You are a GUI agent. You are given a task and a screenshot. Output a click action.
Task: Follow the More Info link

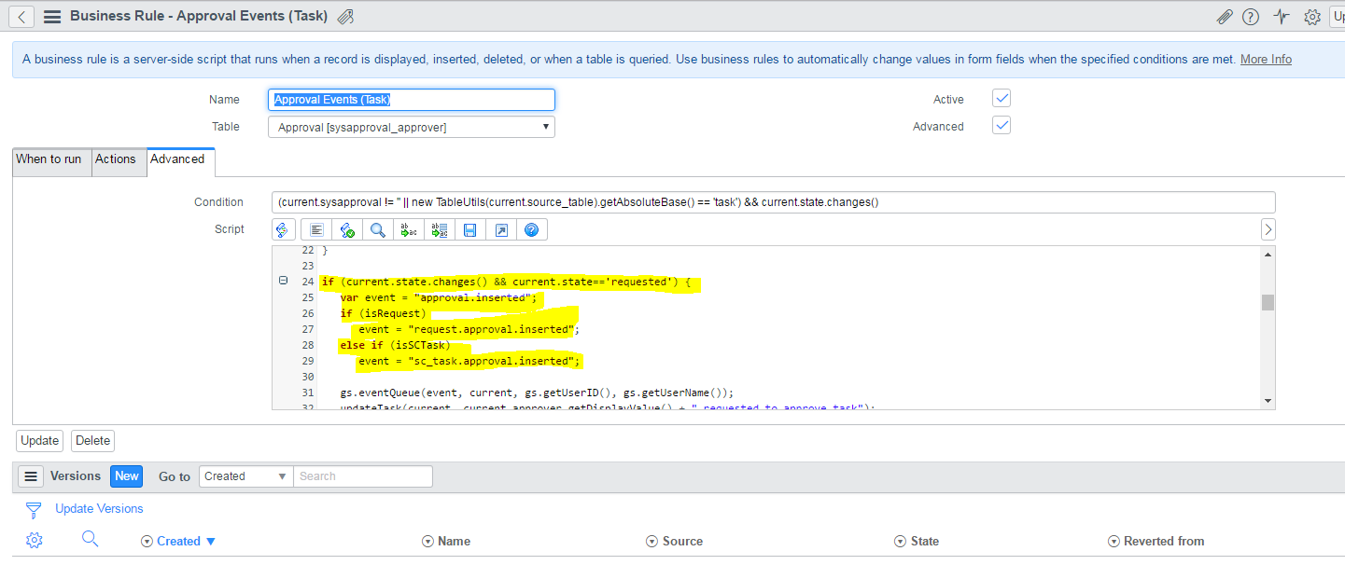pyautogui.click(x=1266, y=60)
